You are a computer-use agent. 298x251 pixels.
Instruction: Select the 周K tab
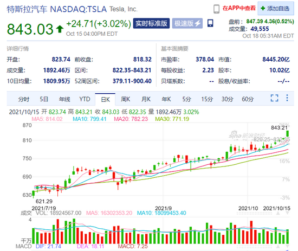pyautogui.click(x=126, y=99)
